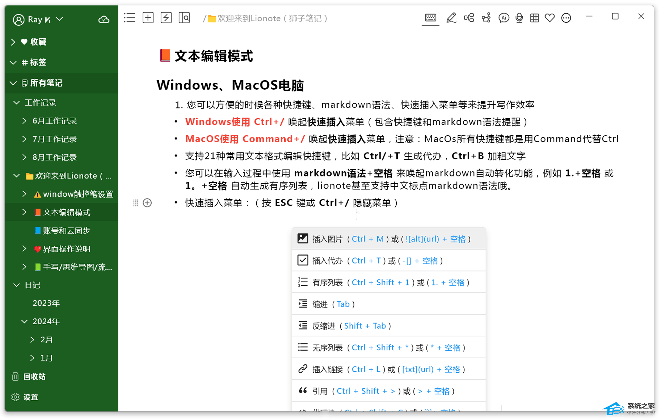Choose 有序列表 from quick insert menu
Screen dimensions: 661x419
[389, 282]
